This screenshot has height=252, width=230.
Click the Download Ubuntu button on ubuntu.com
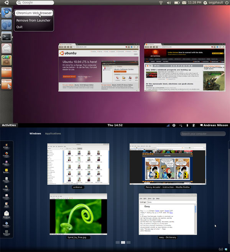point(69,76)
